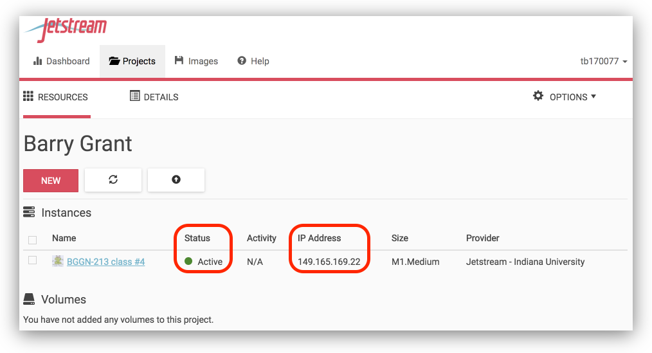Click the IP address 149.165.169.22

(329, 262)
